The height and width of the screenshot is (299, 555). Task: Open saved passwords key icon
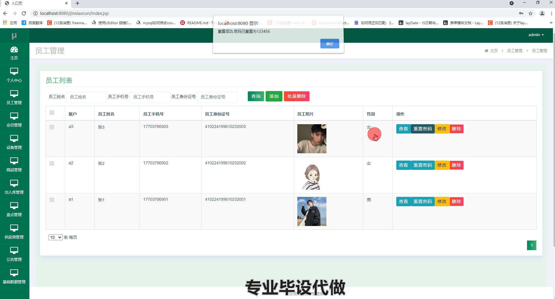(x=521, y=13)
